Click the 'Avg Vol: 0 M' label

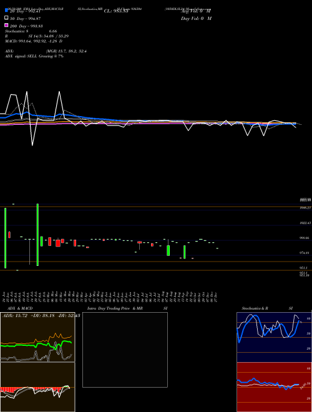click(x=196, y=11)
